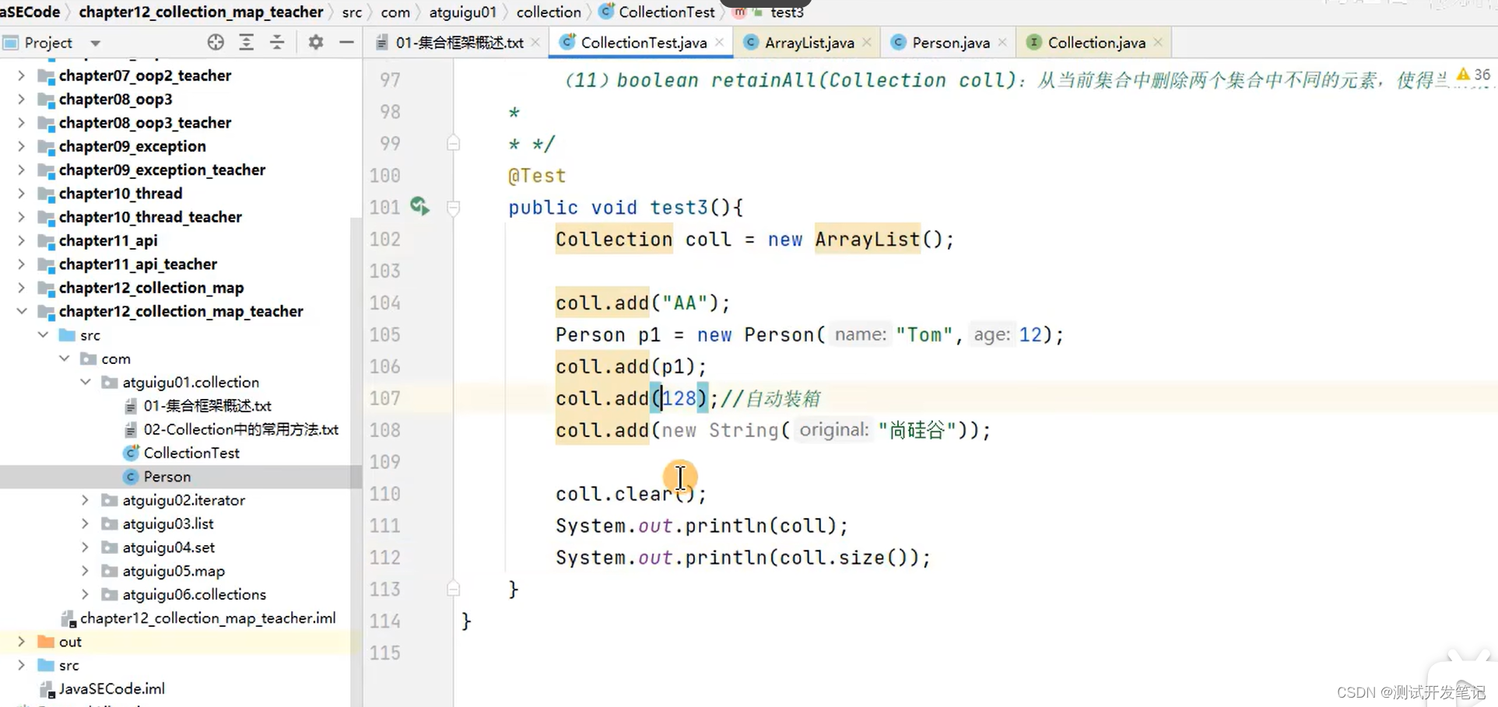Expand the out folder
This screenshot has height=707, width=1498.
[21, 642]
